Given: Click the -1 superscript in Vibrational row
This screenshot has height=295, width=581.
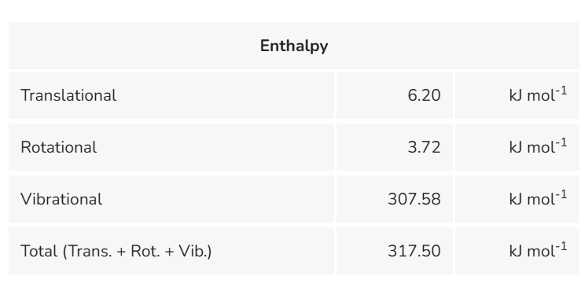Looking at the screenshot, I should [561, 194].
